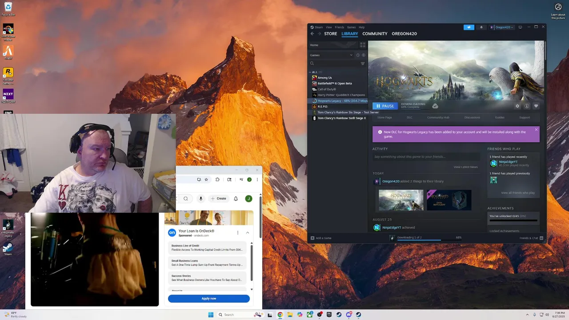Open the Games menu in Steam

coord(351,27)
